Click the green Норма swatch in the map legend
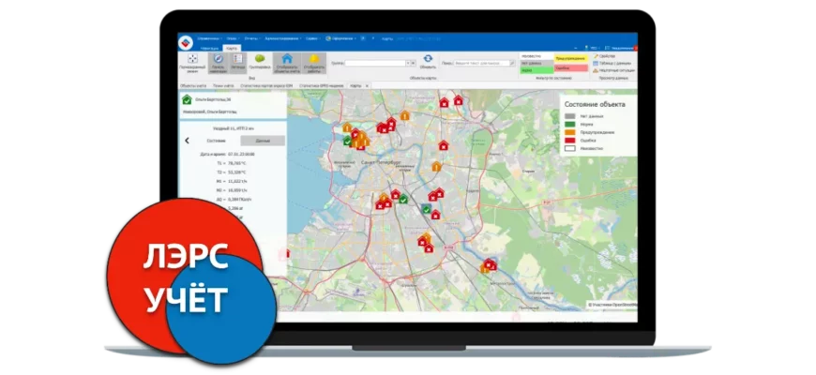Screen dimensions: 816x375 [570, 125]
